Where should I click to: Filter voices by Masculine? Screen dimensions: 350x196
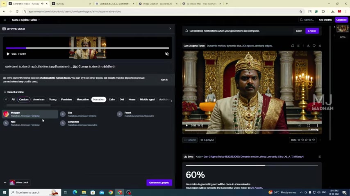coord(83,100)
